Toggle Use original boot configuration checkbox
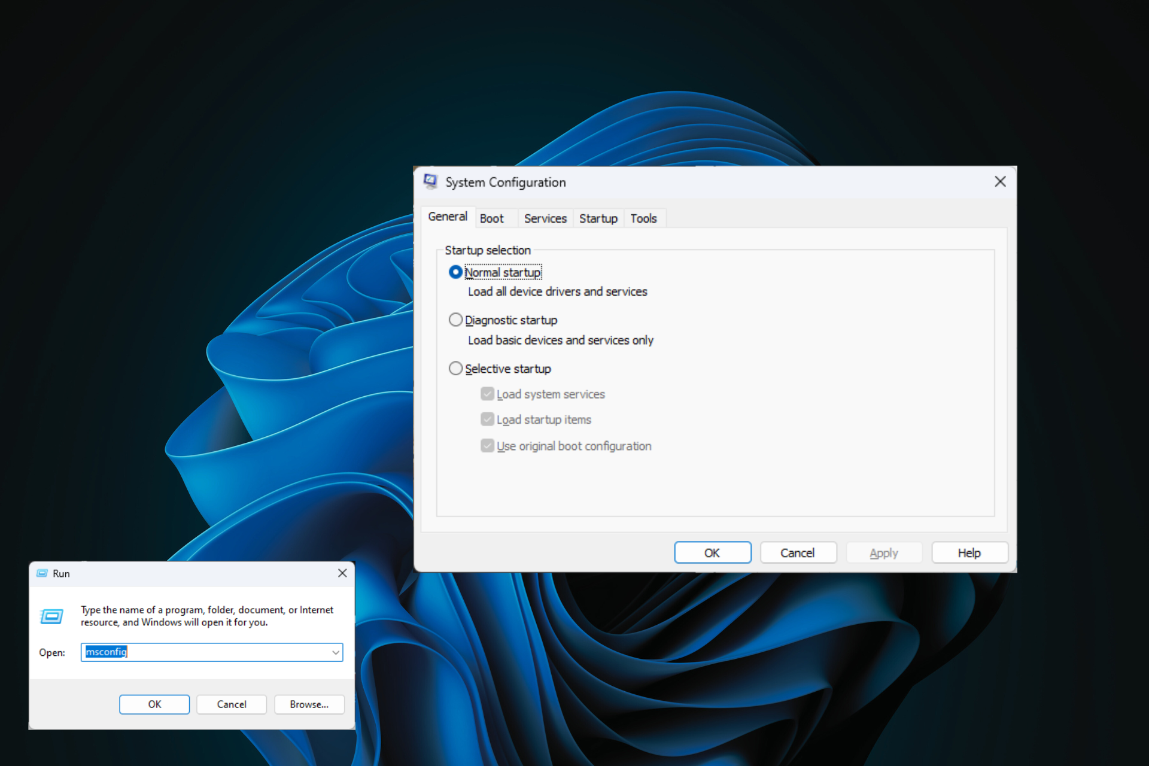 [487, 446]
